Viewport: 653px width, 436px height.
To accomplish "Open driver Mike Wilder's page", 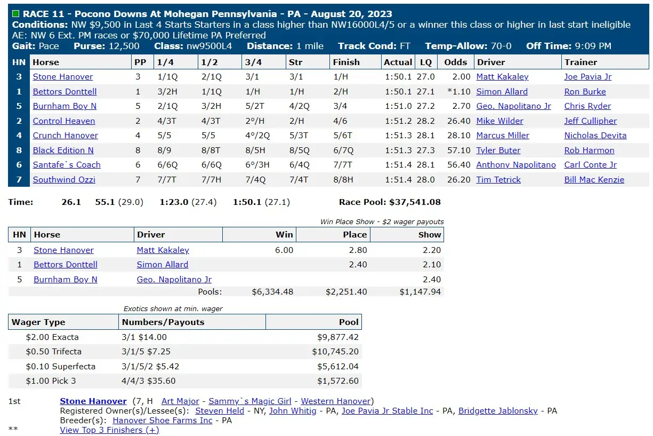I will (x=500, y=121).
